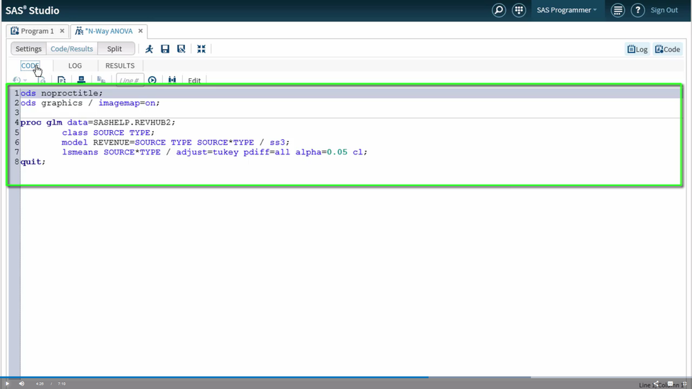Click the Log button at top right

click(x=637, y=49)
